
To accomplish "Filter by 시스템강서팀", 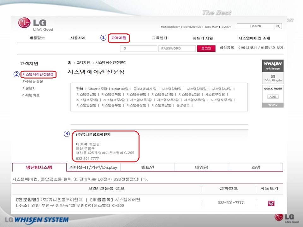I will tap(222, 89).
